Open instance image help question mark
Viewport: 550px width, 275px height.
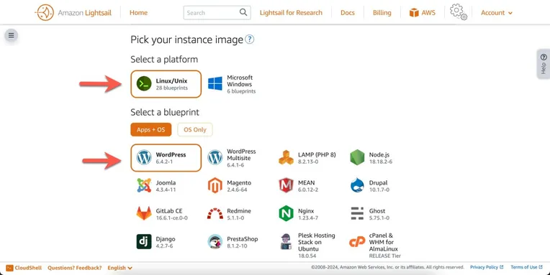point(249,39)
